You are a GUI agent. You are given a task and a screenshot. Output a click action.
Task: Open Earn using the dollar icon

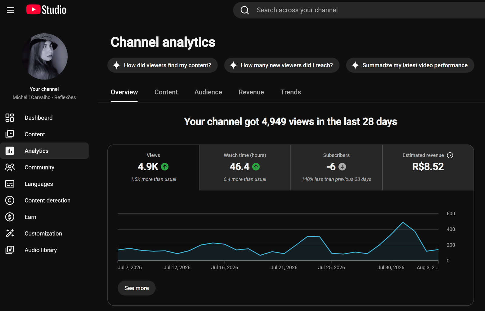[x=10, y=217]
